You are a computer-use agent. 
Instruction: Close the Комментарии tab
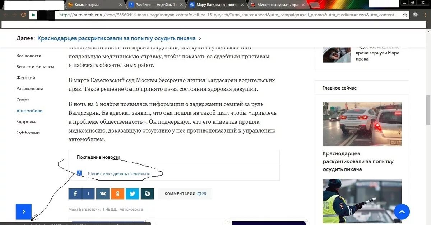120,5
